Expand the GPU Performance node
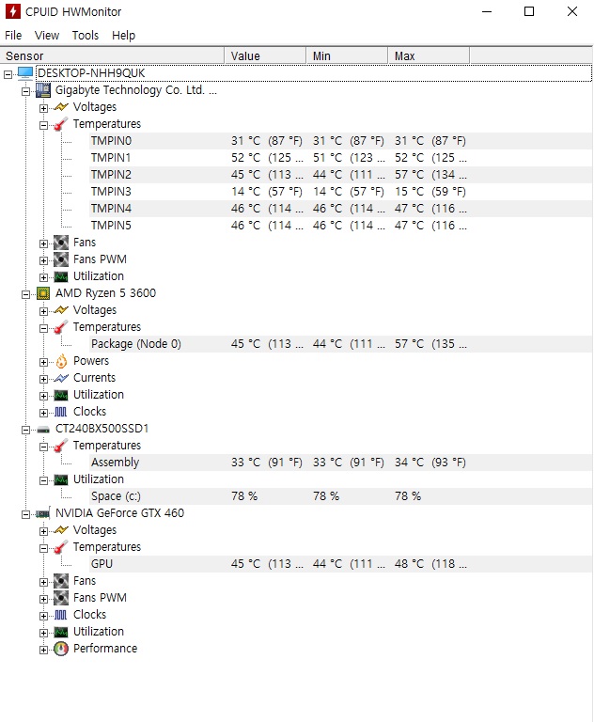 click(x=43, y=650)
